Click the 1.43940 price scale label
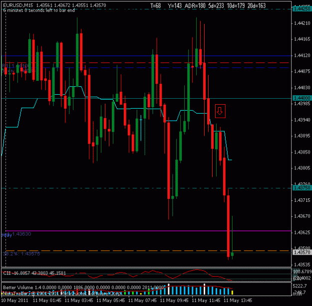312x306 pixels. point(302,120)
